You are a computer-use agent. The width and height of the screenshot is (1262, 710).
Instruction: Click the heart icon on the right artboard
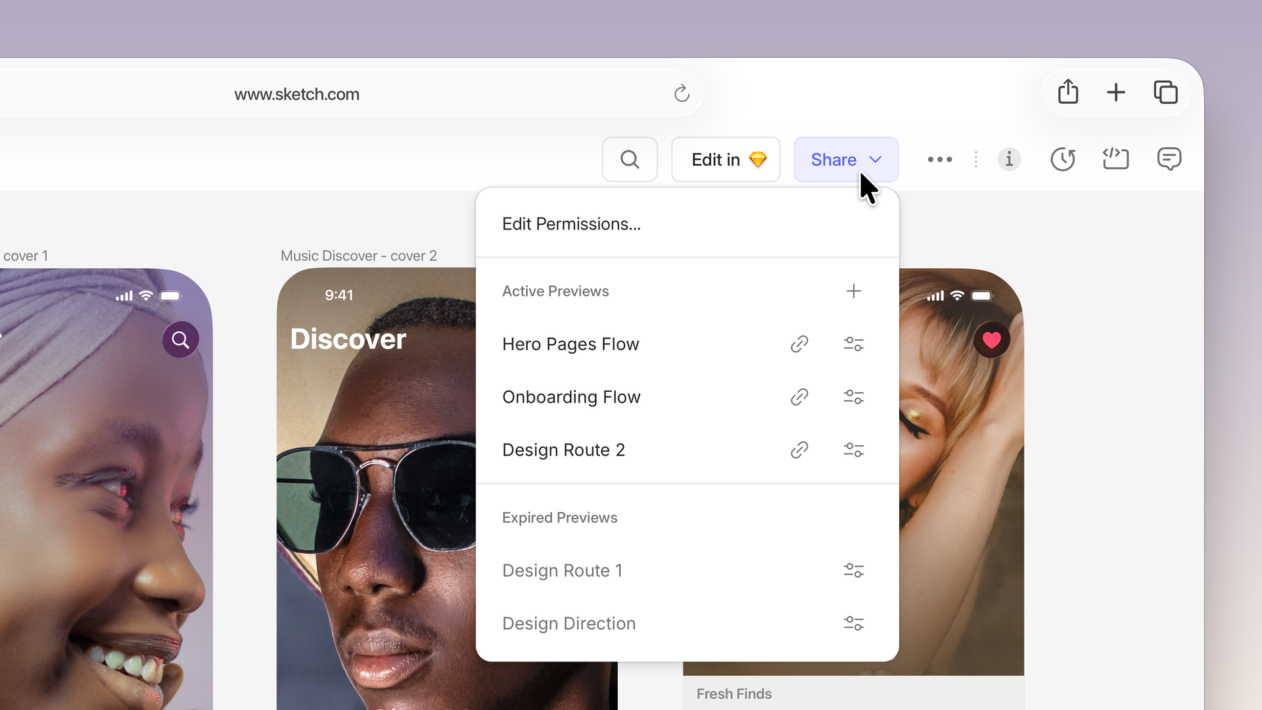[x=992, y=340]
